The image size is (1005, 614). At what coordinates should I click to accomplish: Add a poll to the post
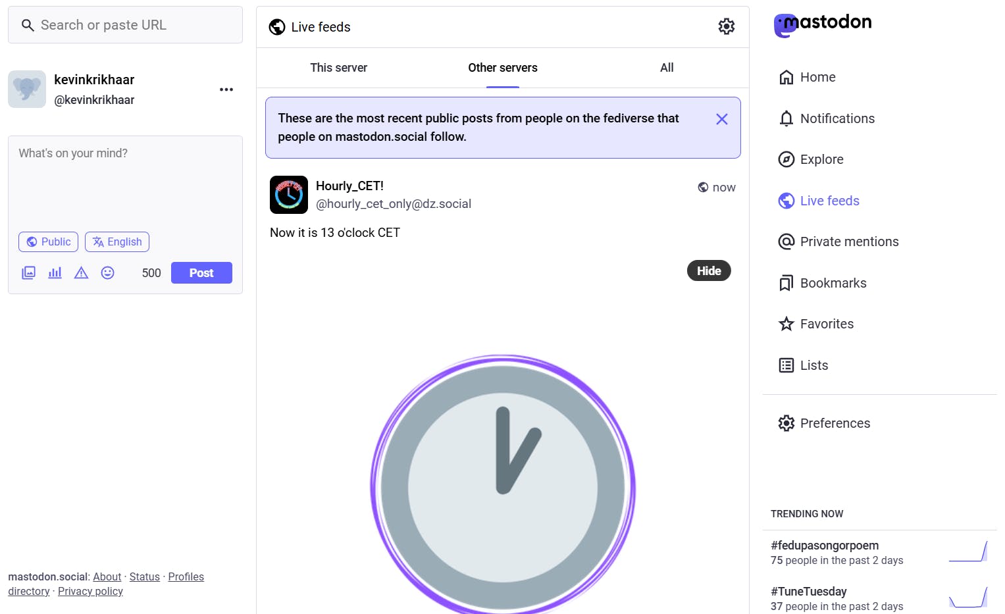tap(55, 273)
